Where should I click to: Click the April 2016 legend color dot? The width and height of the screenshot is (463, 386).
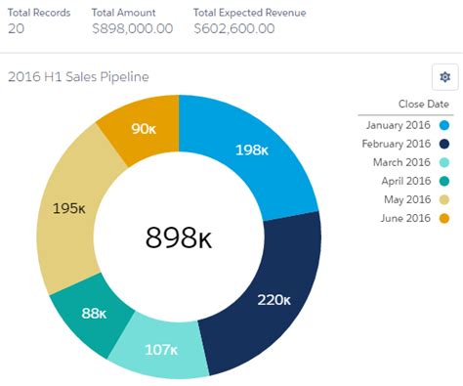point(444,181)
